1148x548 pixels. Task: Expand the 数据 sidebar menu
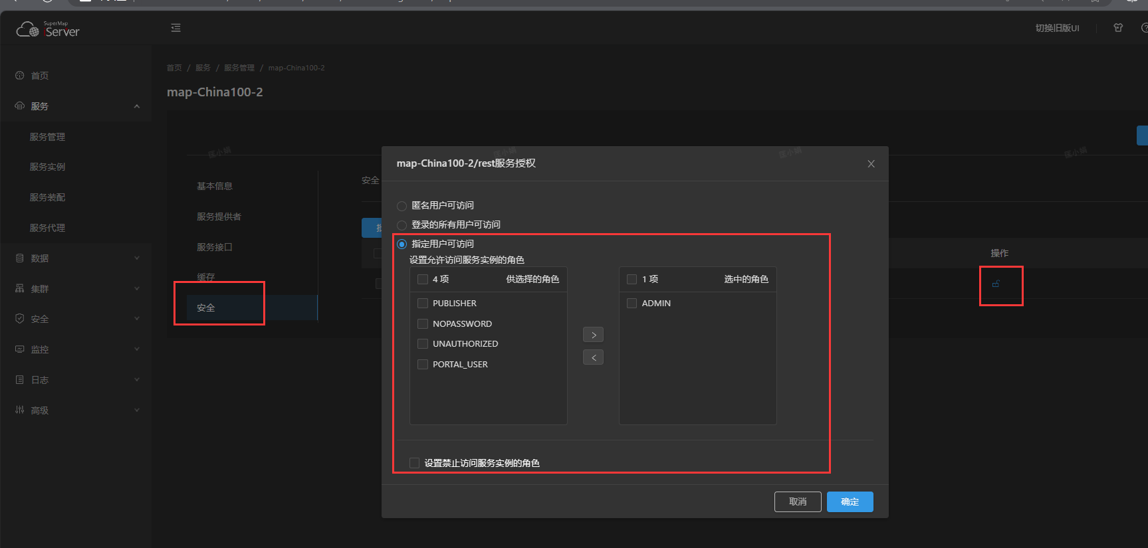click(x=137, y=258)
